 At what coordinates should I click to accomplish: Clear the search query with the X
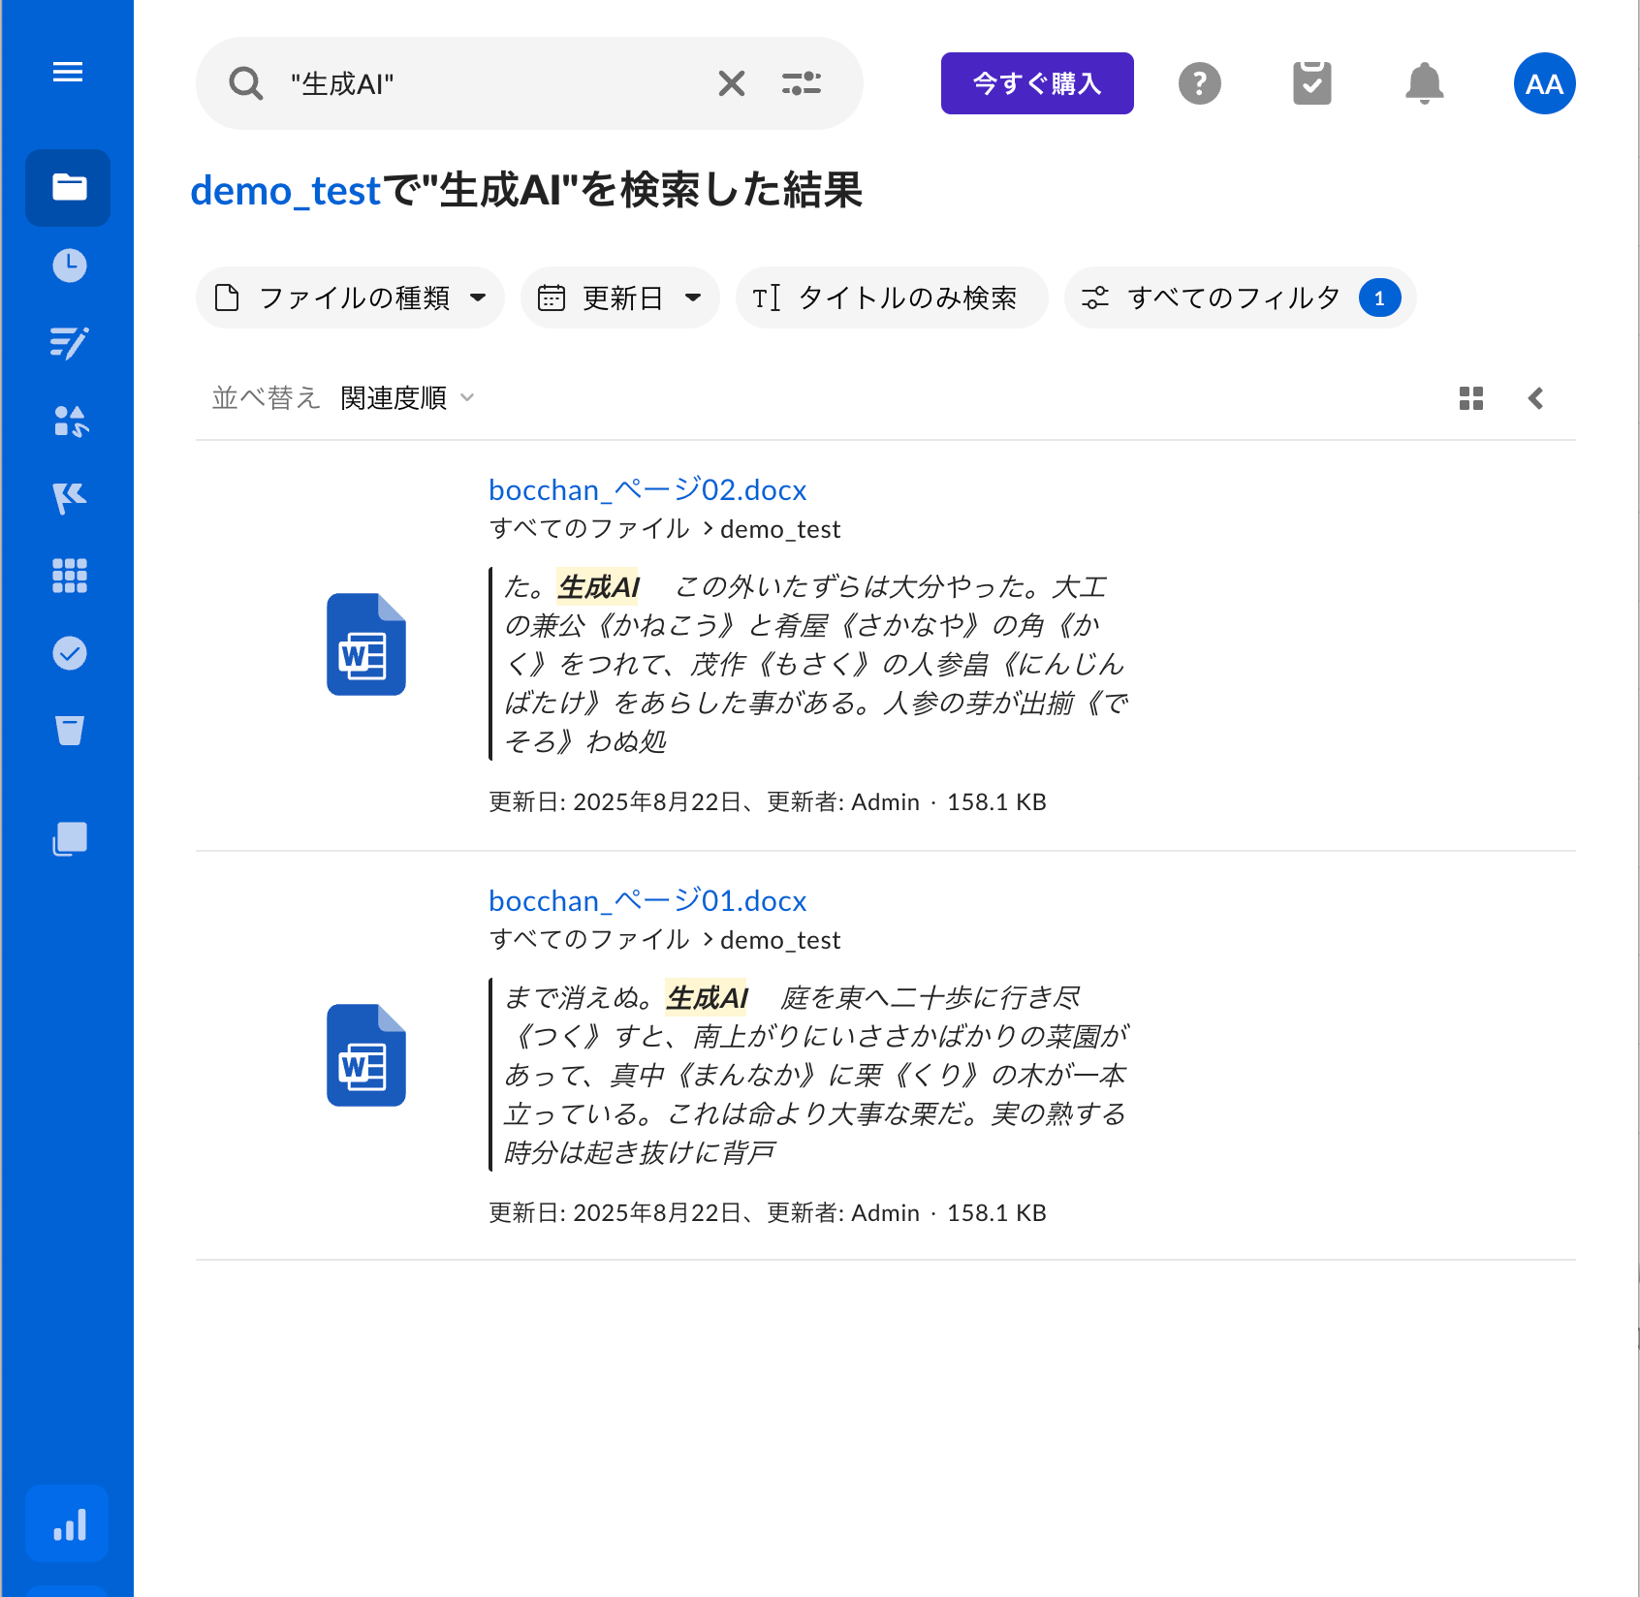[732, 83]
